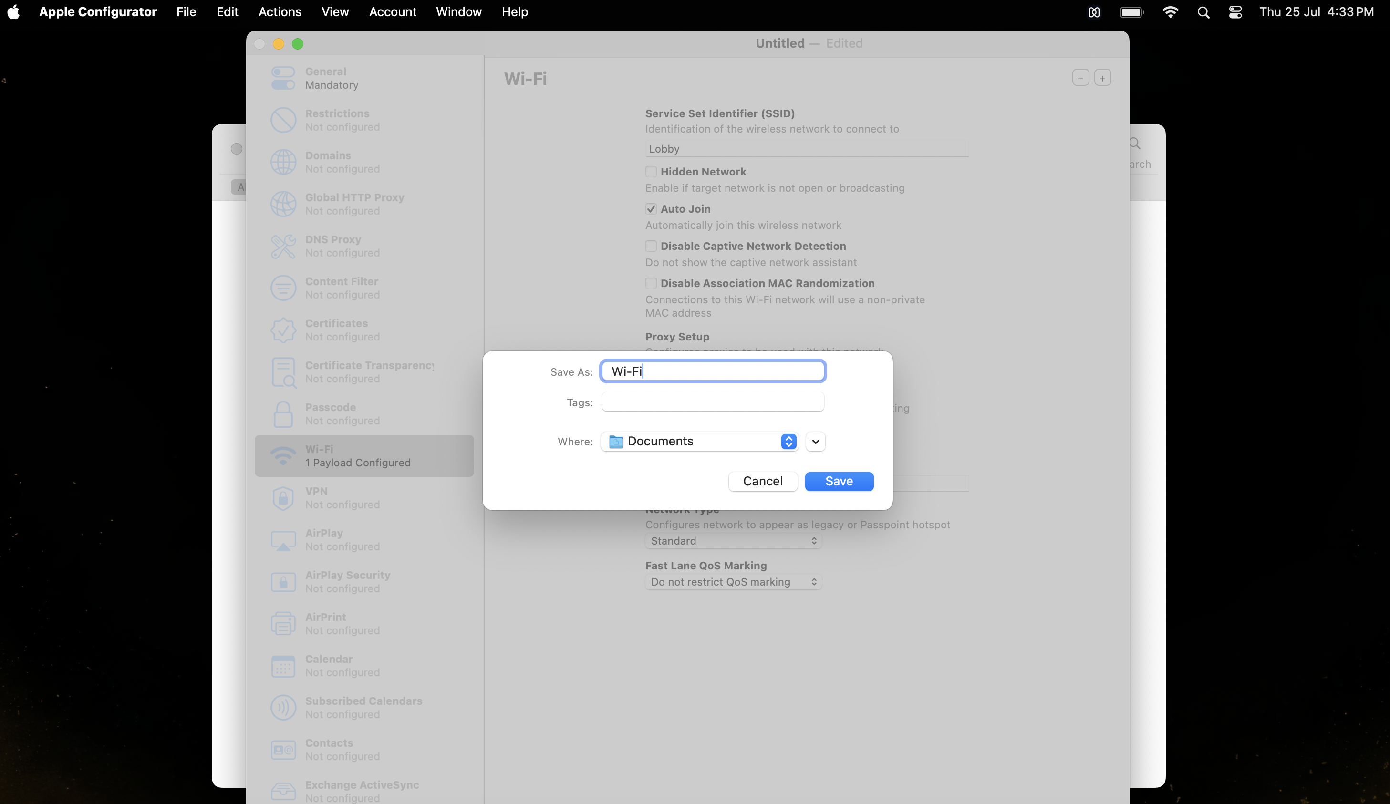Open the Content Filter icon
Image resolution: width=1390 pixels, height=804 pixels.
(x=283, y=288)
